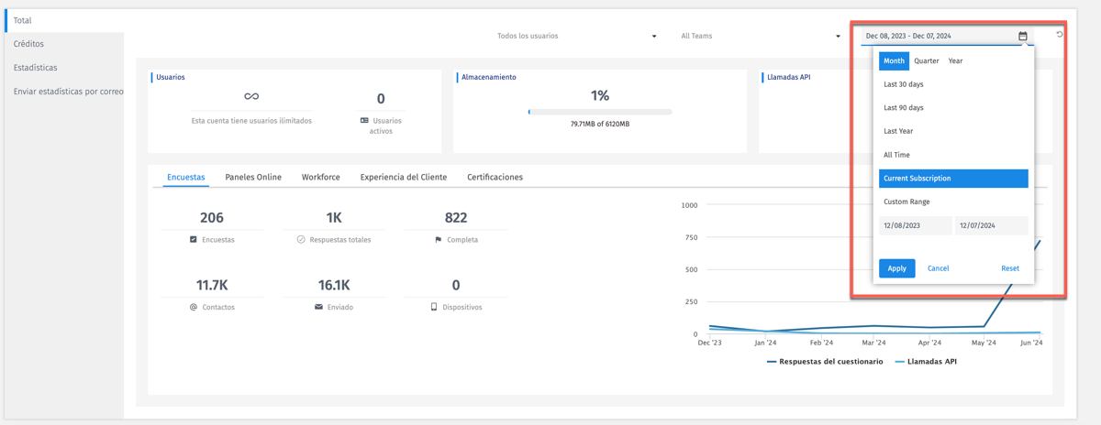Click the calendar icon in date field
The height and width of the screenshot is (425, 1101).
pos(1022,37)
